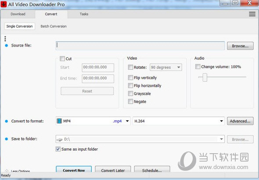
Task: Maximize the application window
Action: (235, 3)
